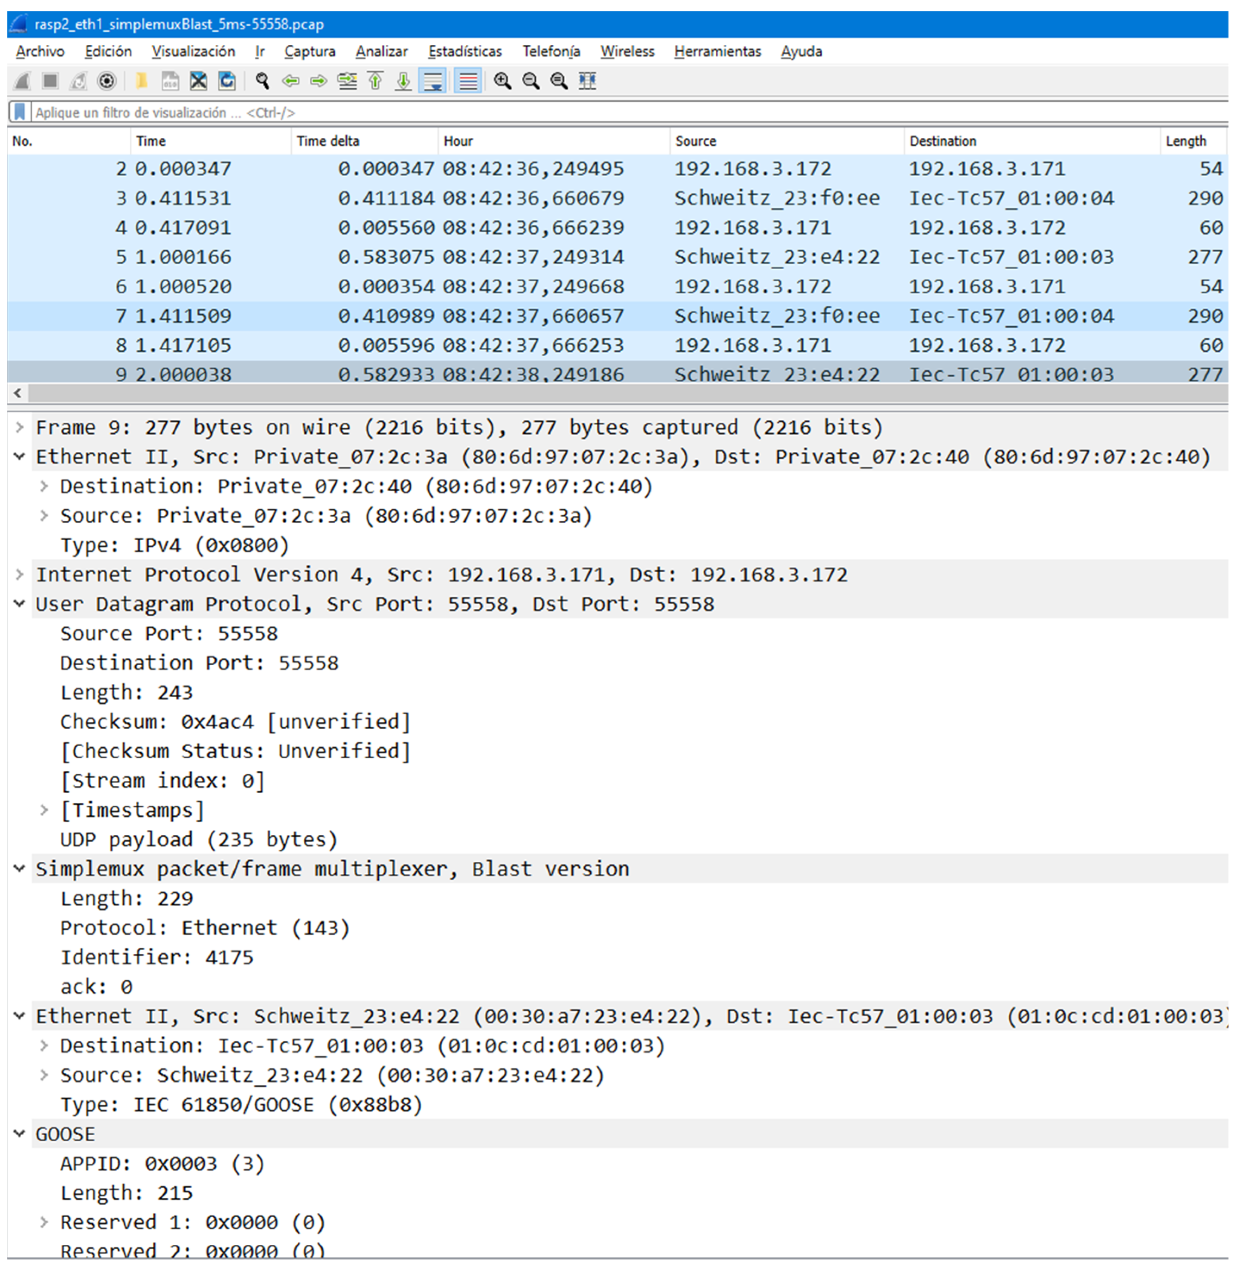Click the find packet magnifier icon
Viewport: 1238px width, 1271px height.
pos(263,81)
